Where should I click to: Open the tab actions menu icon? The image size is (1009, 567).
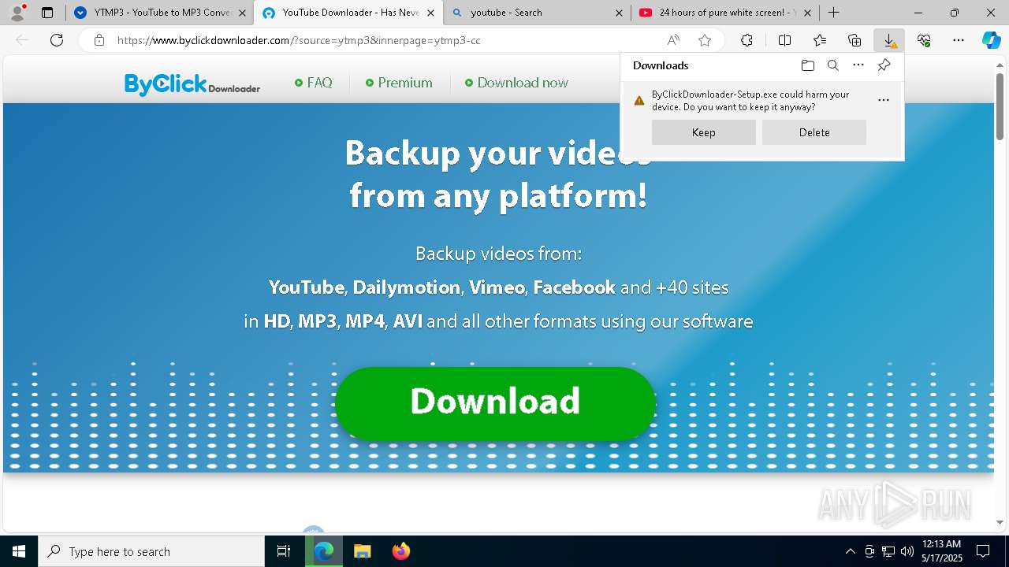click(x=47, y=13)
